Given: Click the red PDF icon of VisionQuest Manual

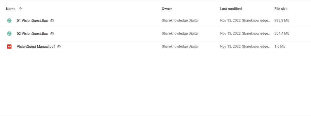Looking at the screenshot, I should pyautogui.click(x=9, y=47).
